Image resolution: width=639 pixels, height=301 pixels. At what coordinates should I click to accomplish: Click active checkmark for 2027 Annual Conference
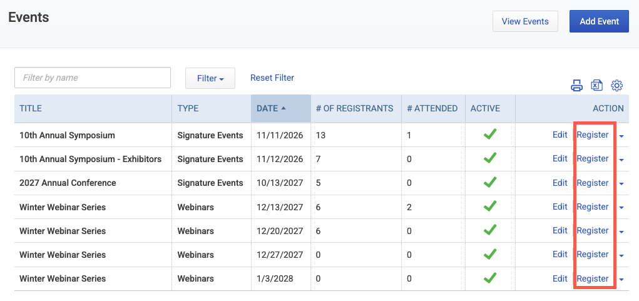[490, 183]
